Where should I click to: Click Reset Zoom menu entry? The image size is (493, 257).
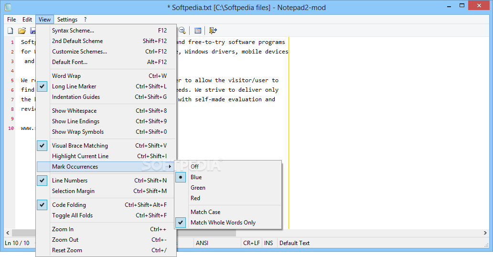pyautogui.click(x=106, y=250)
